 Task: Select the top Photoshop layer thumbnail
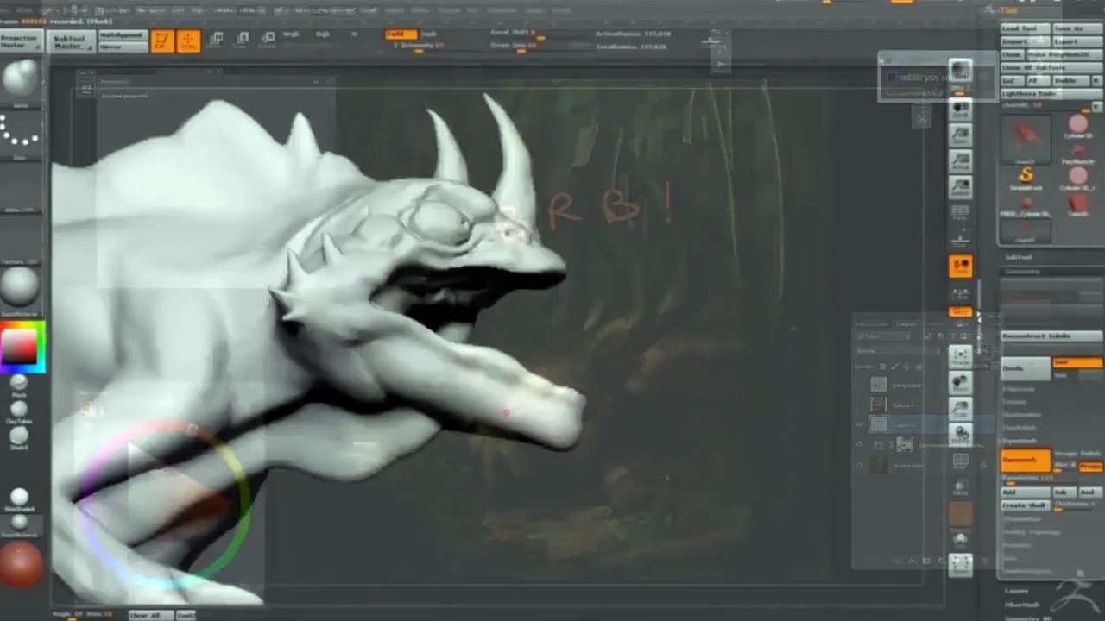point(878,386)
